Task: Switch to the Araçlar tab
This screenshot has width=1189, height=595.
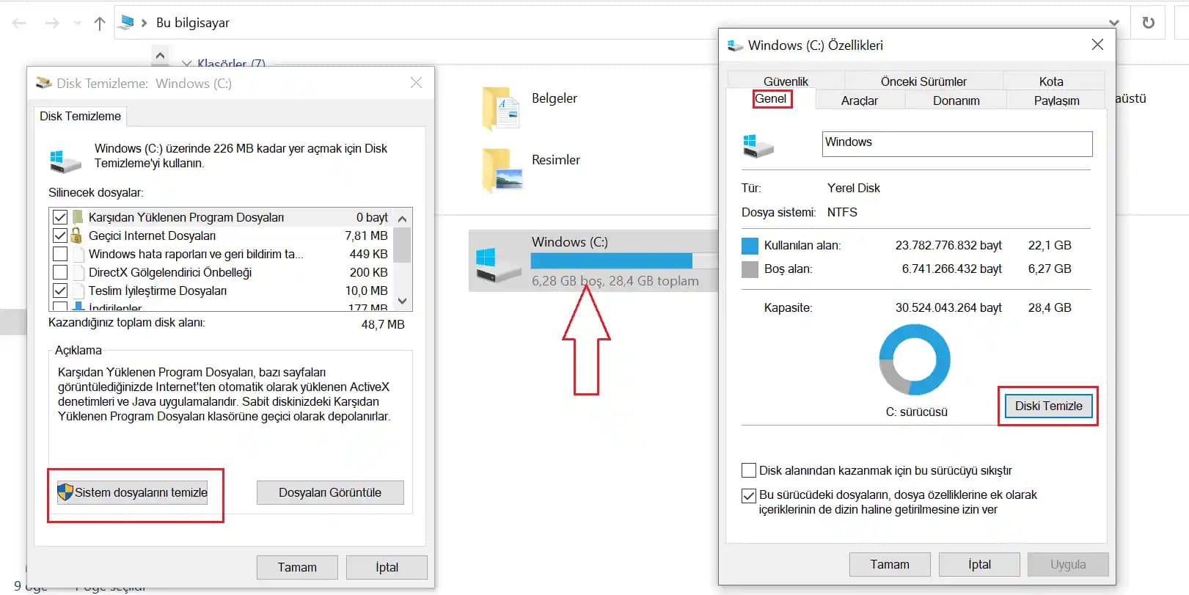Action: [x=859, y=101]
